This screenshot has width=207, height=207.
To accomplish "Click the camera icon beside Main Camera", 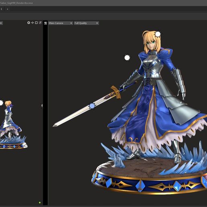I will pos(45,23).
